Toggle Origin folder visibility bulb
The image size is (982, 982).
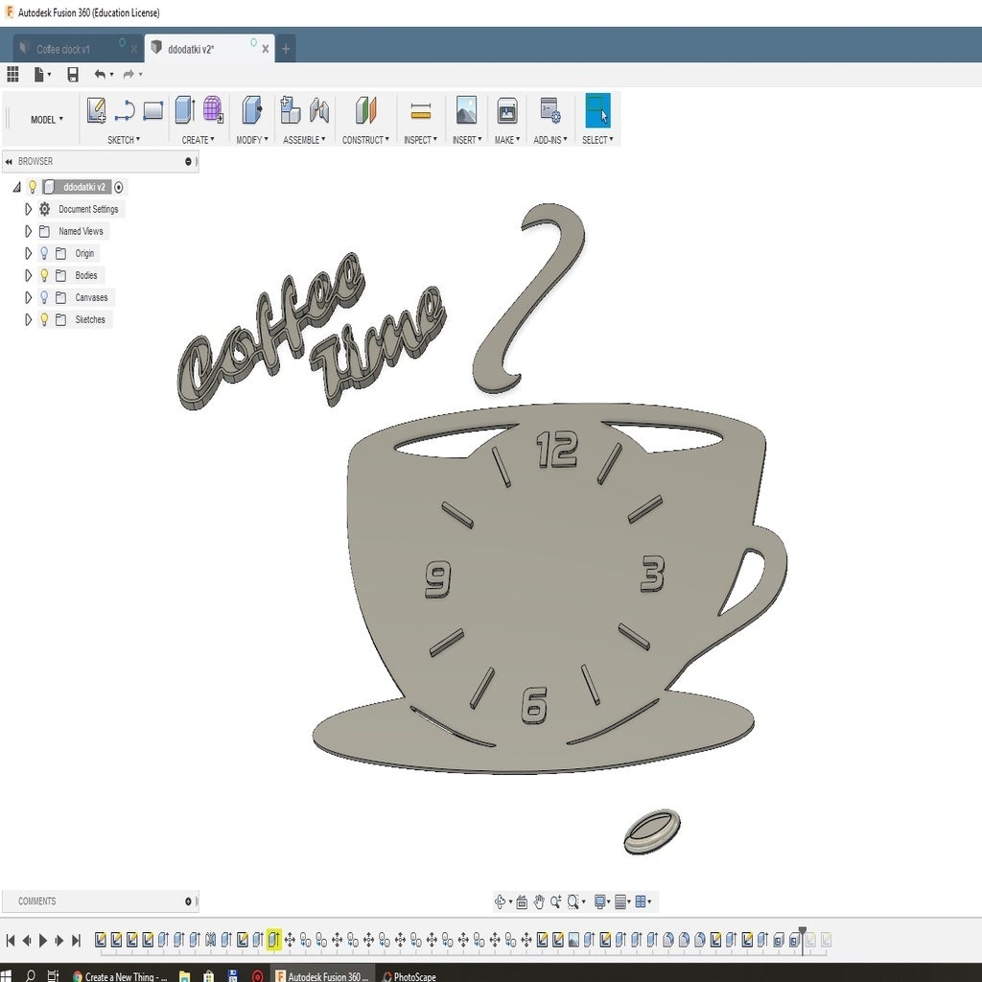point(44,253)
